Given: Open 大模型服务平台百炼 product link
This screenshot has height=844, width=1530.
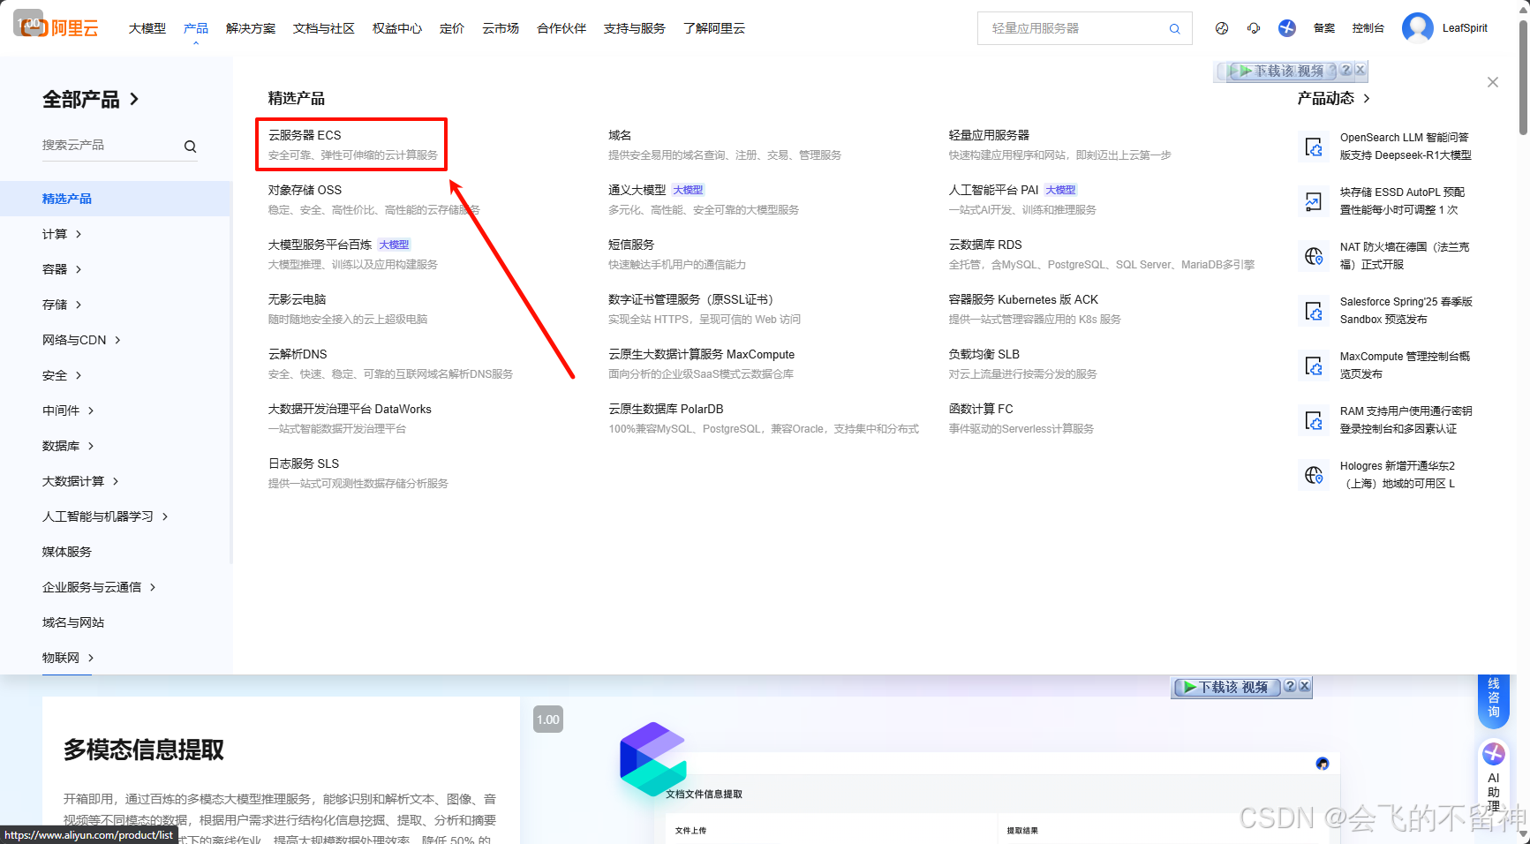Looking at the screenshot, I should coord(320,245).
